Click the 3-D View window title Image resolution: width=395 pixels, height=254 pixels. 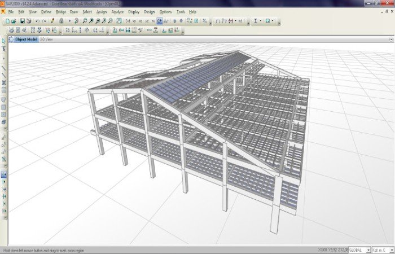coord(46,40)
